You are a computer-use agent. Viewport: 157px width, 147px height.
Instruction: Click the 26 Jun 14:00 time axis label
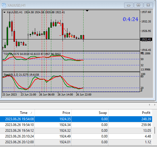[x=65, y=95]
